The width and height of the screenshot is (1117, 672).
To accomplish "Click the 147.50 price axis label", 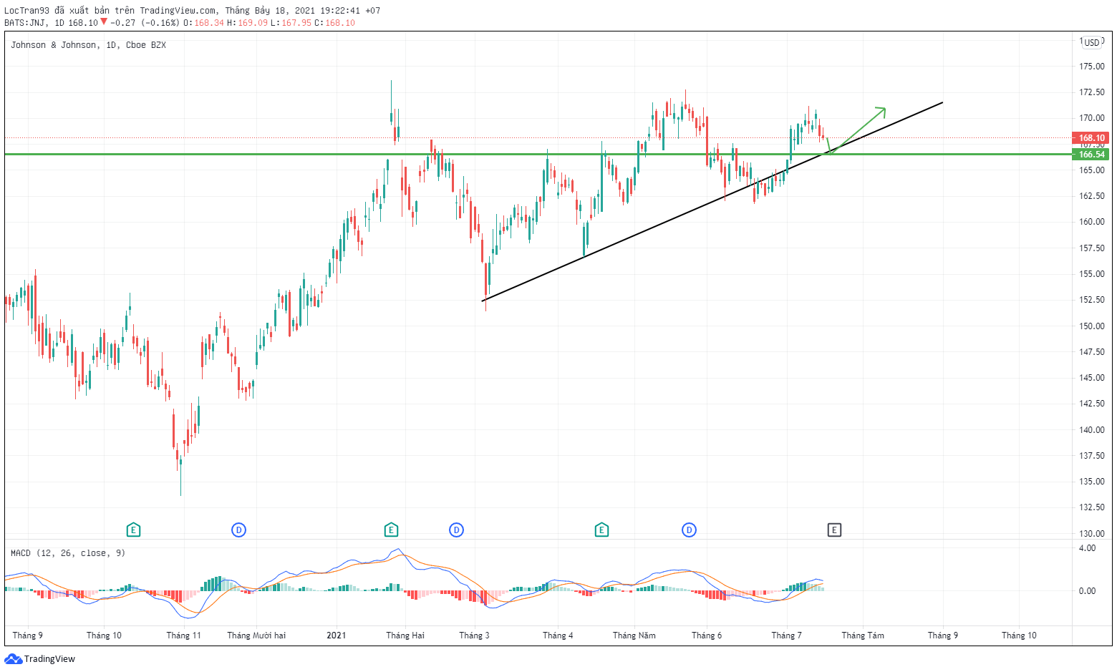I will [1092, 352].
